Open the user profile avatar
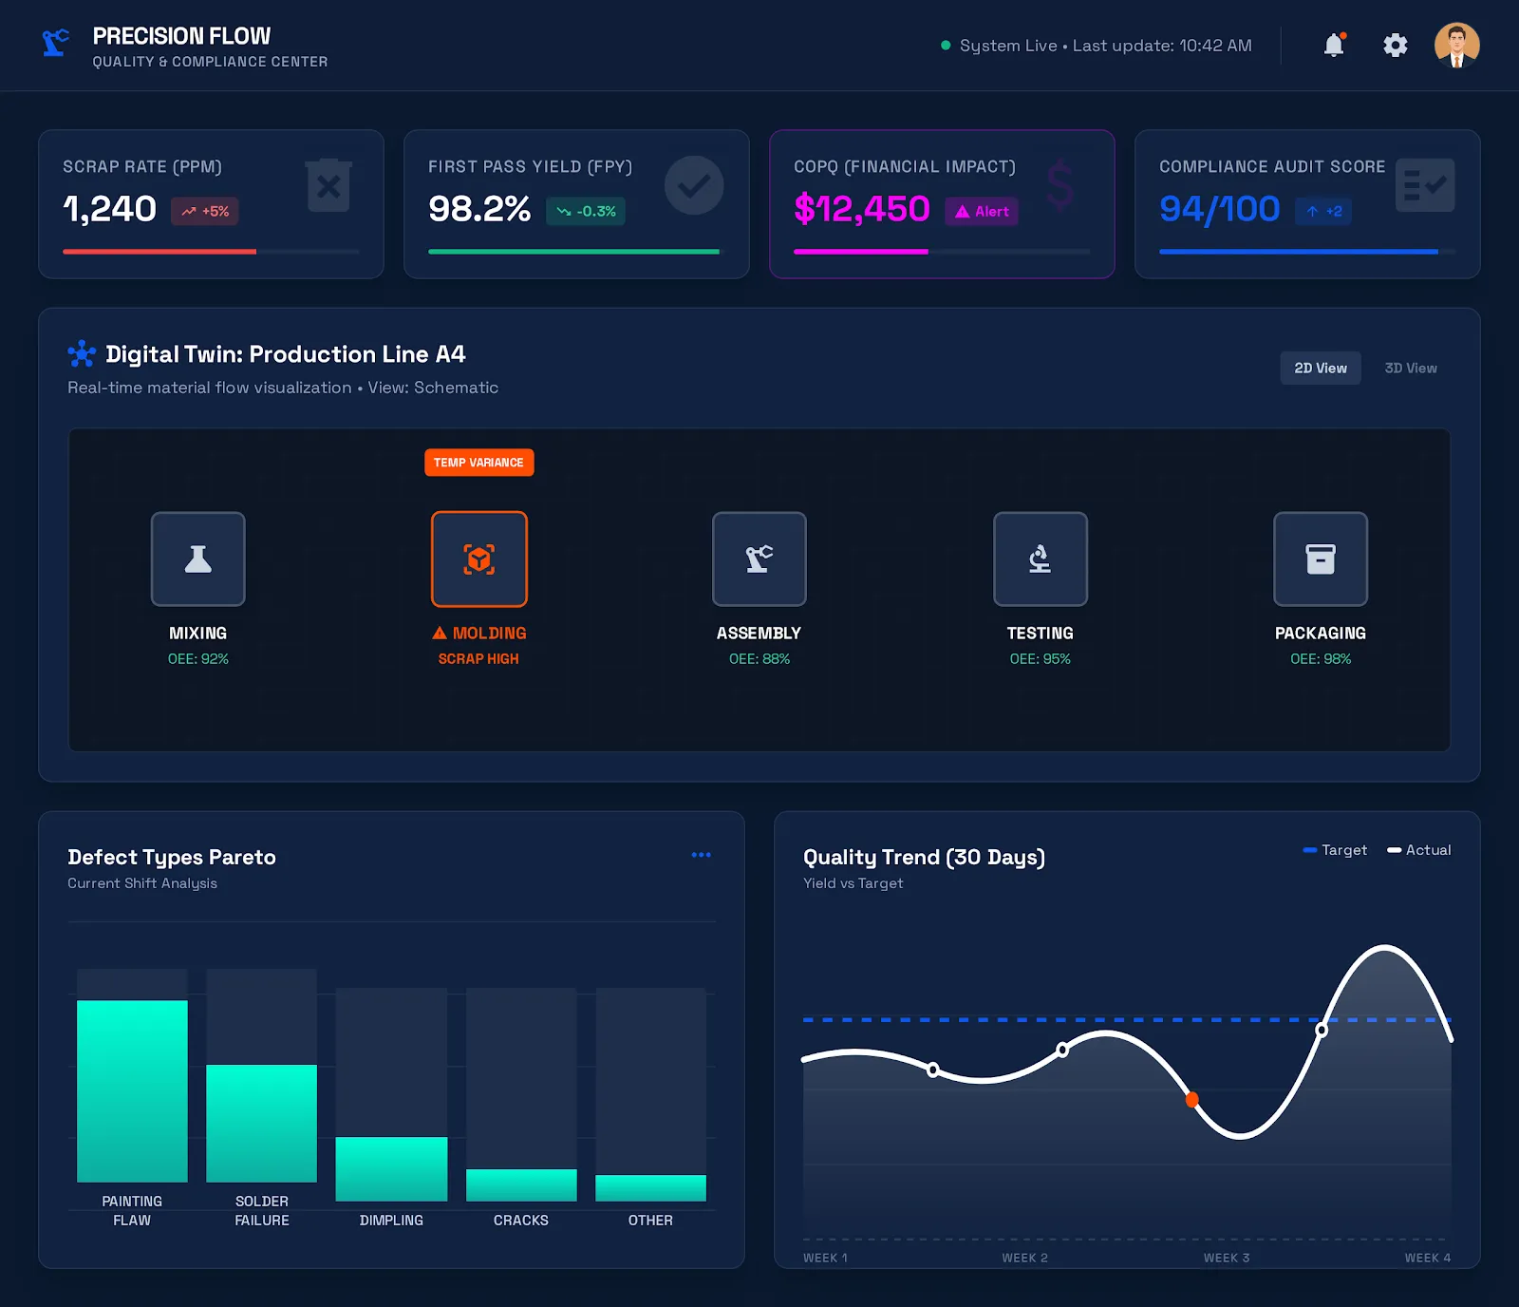Viewport: 1519px width, 1307px height. 1457,45
